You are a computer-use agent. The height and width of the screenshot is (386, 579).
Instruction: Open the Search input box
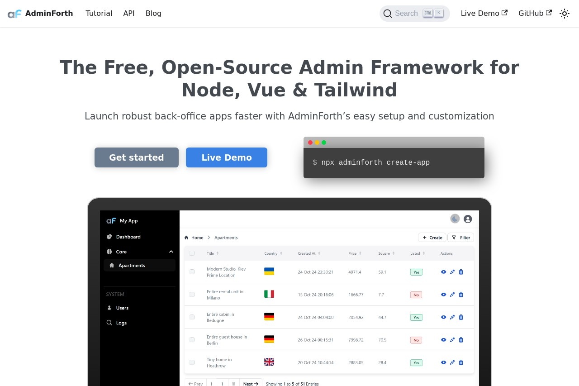point(414,14)
